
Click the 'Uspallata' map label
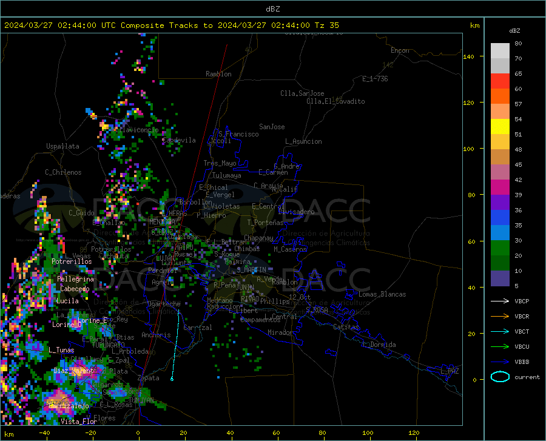tap(62, 146)
